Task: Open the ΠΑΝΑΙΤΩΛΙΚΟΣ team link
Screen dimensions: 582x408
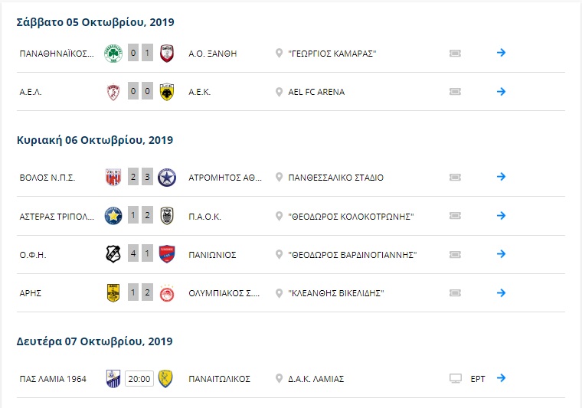Action: point(219,379)
